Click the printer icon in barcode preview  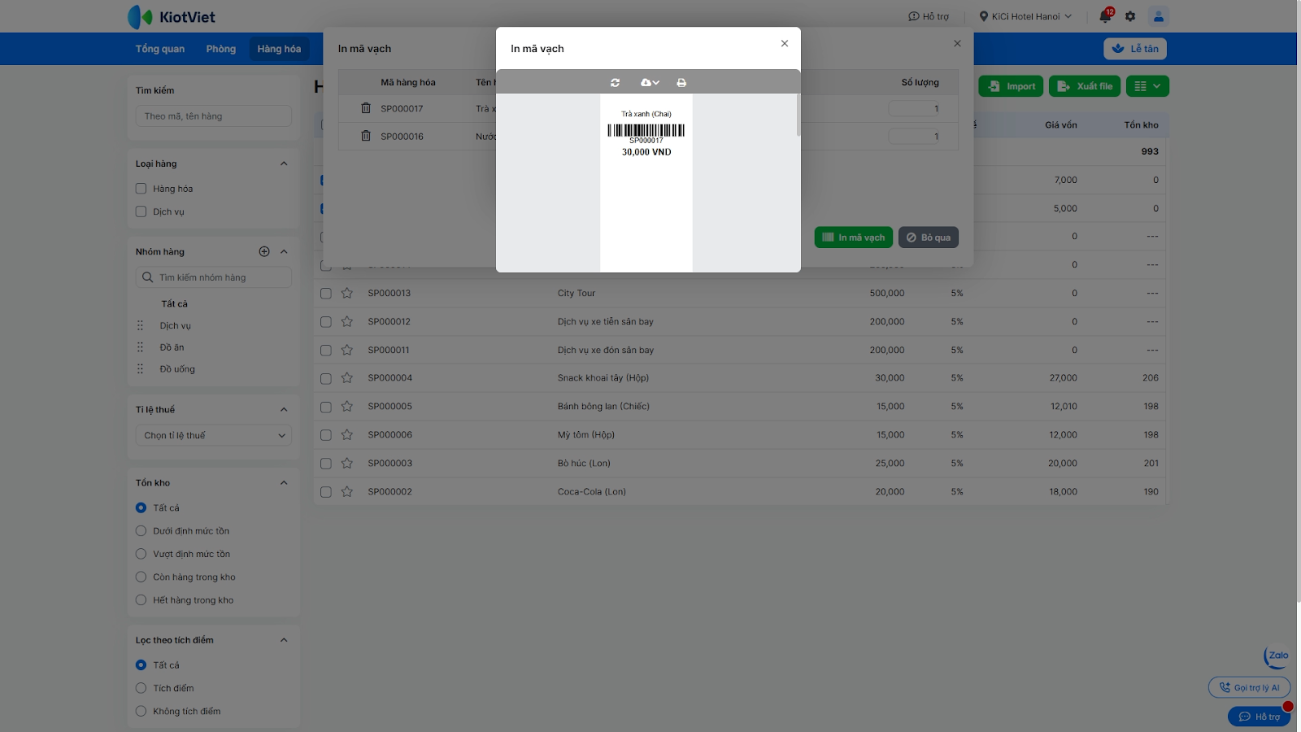[681, 82]
